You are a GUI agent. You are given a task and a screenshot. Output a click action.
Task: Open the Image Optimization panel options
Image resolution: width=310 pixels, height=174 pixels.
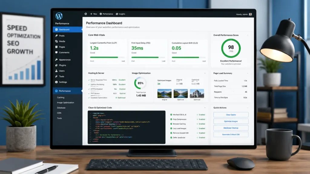click(205, 73)
